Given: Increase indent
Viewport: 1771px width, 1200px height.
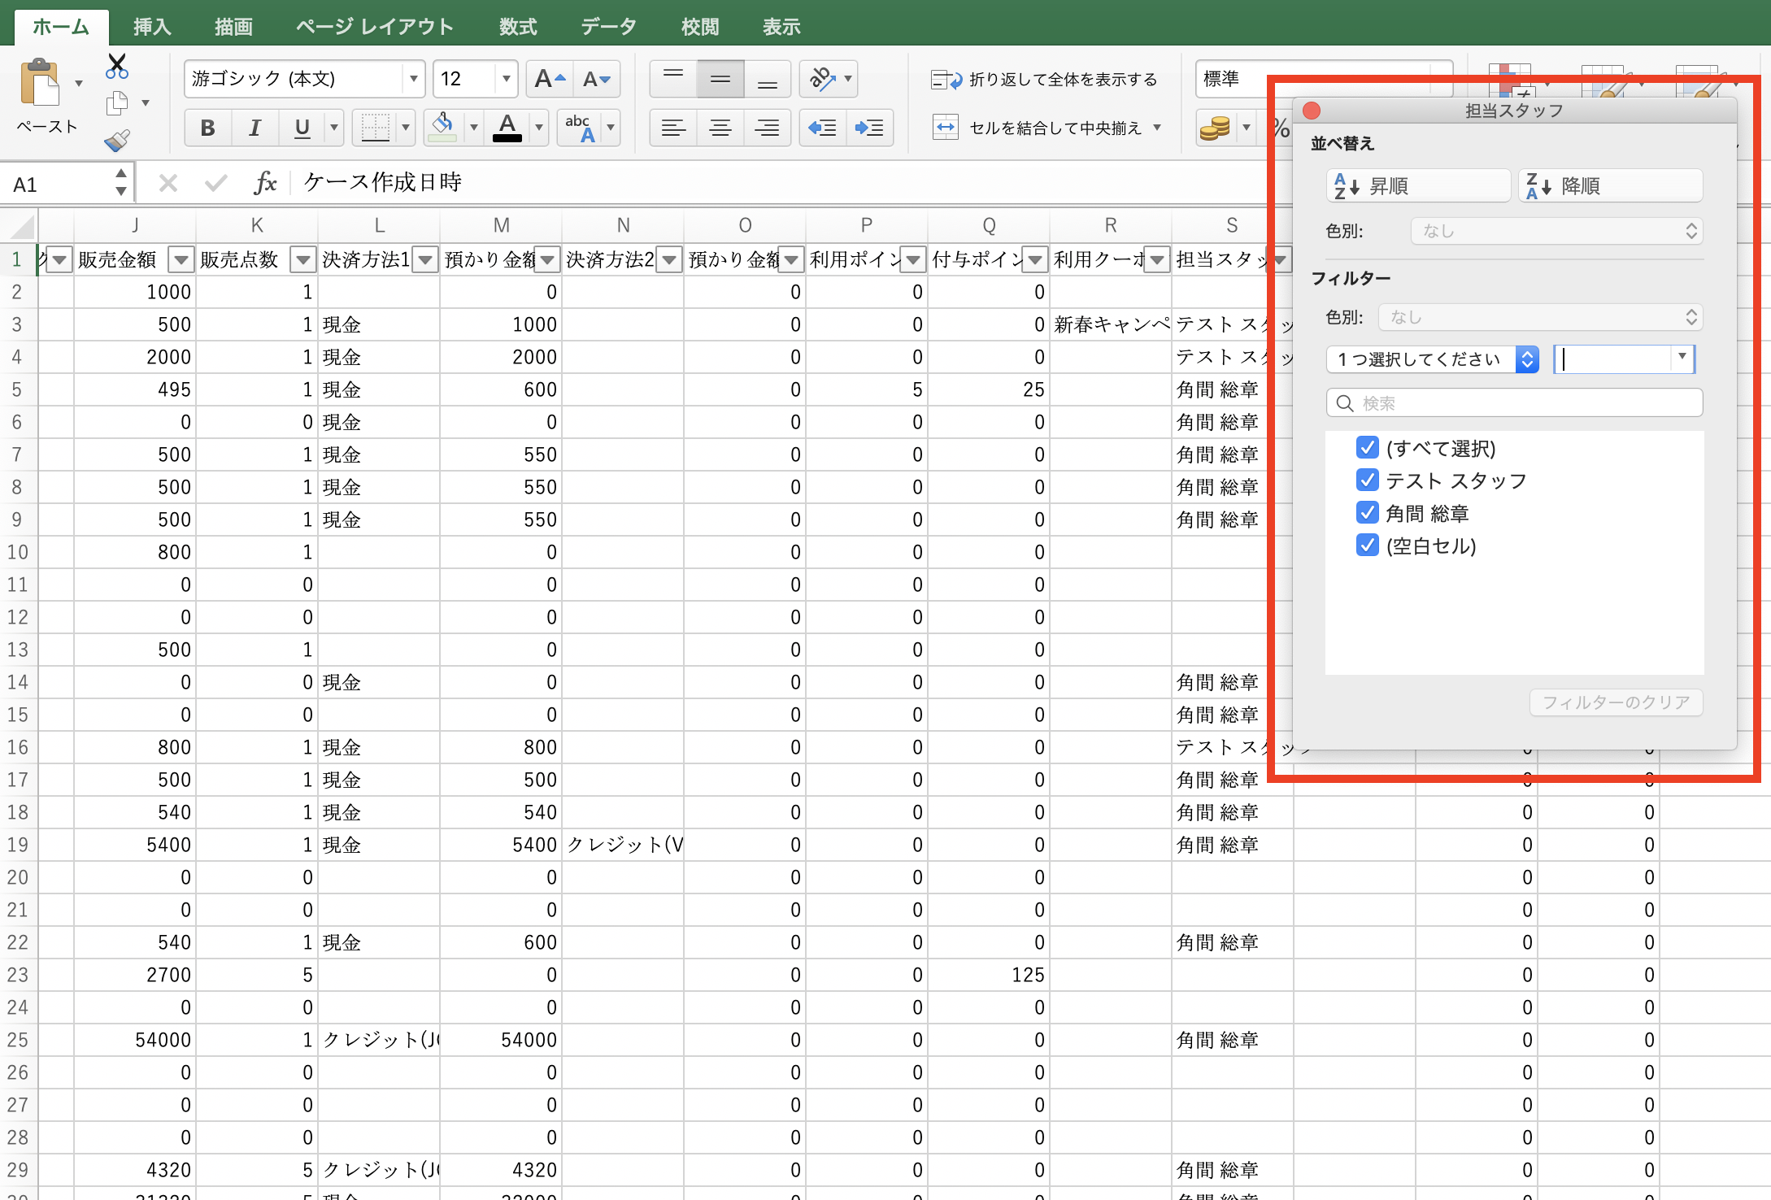Looking at the screenshot, I should pos(869,128).
